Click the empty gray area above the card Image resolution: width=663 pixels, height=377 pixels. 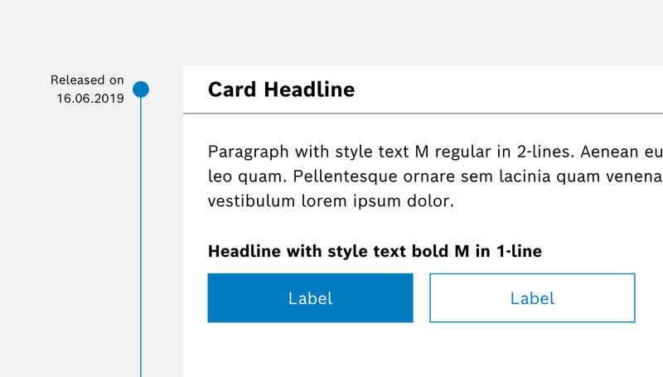(373, 33)
